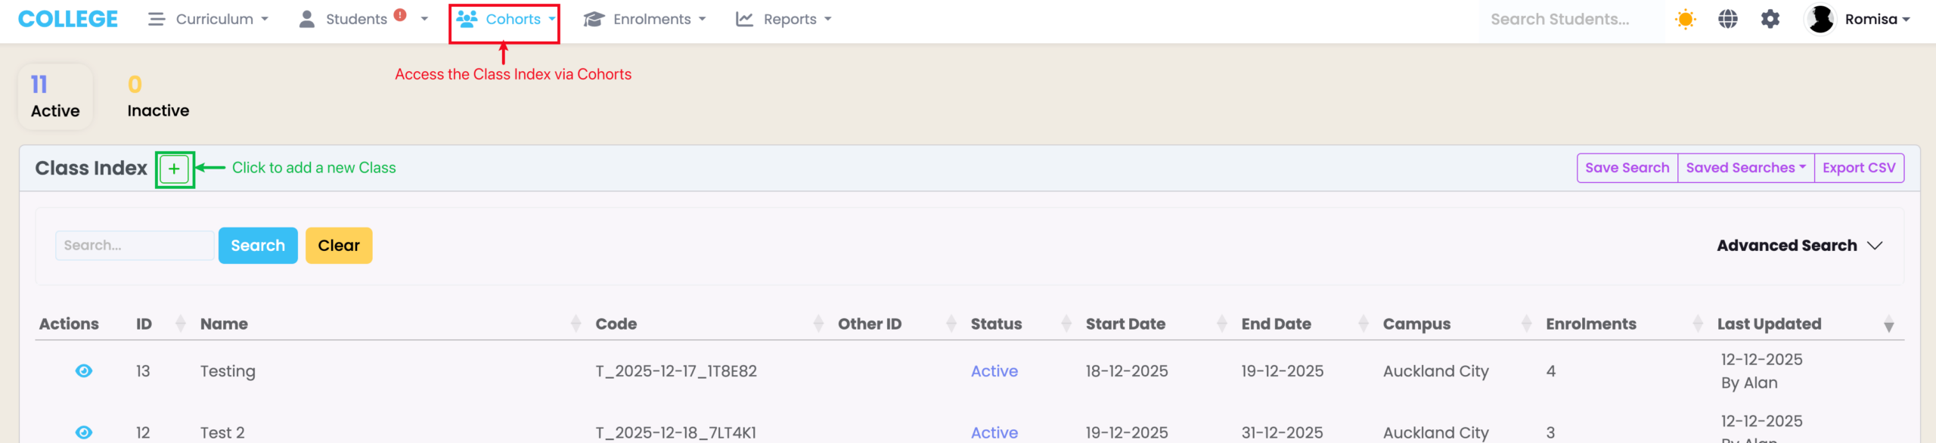Open the Saved Searches dropdown
Viewport: 1936px width, 443px height.
pyautogui.click(x=1745, y=168)
